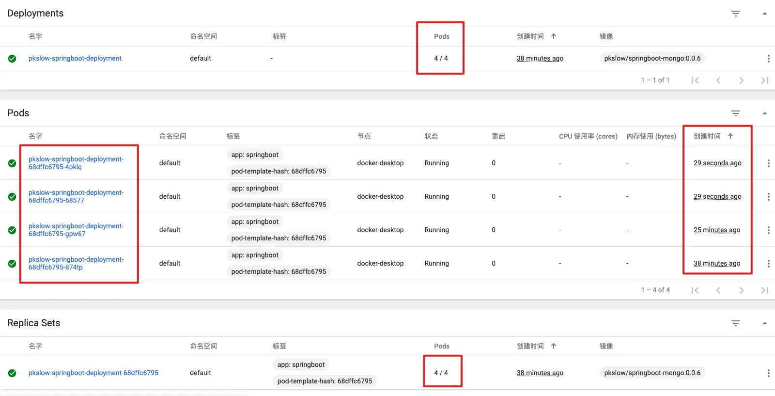Screen dimensions: 775x396
Task: Open pod pkslow-springboot-deployment-68dffc6795-gpw67
Action: (x=76, y=230)
